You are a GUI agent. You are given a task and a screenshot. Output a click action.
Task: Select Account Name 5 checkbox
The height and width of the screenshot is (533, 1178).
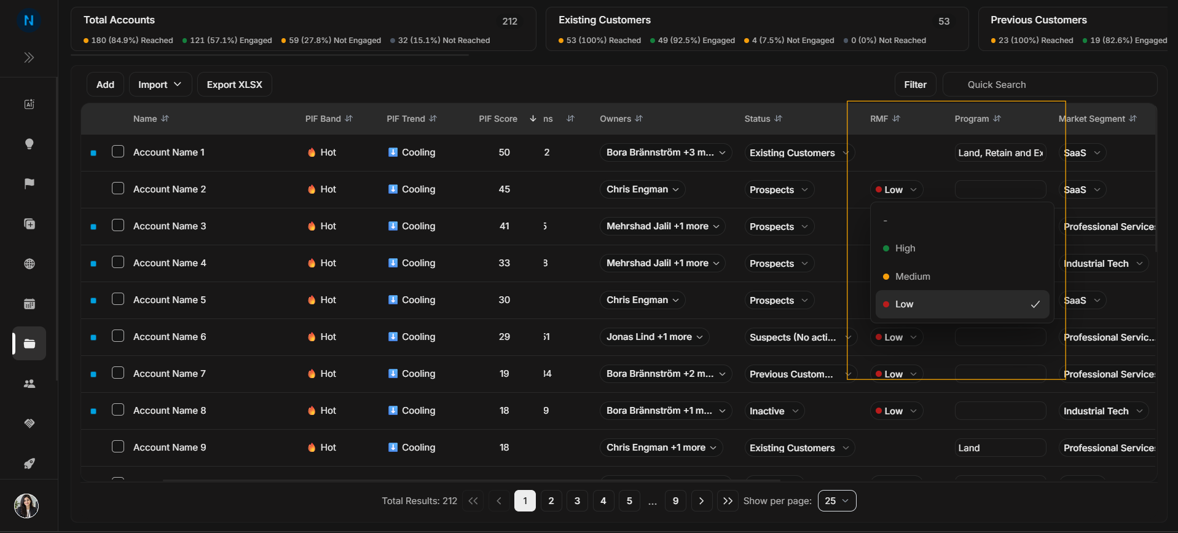point(118,299)
